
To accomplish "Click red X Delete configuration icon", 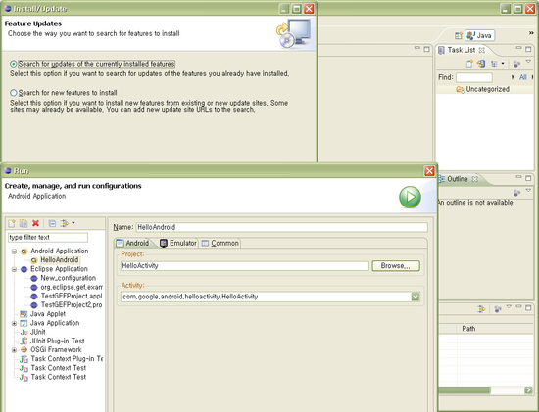I will (35, 223).
